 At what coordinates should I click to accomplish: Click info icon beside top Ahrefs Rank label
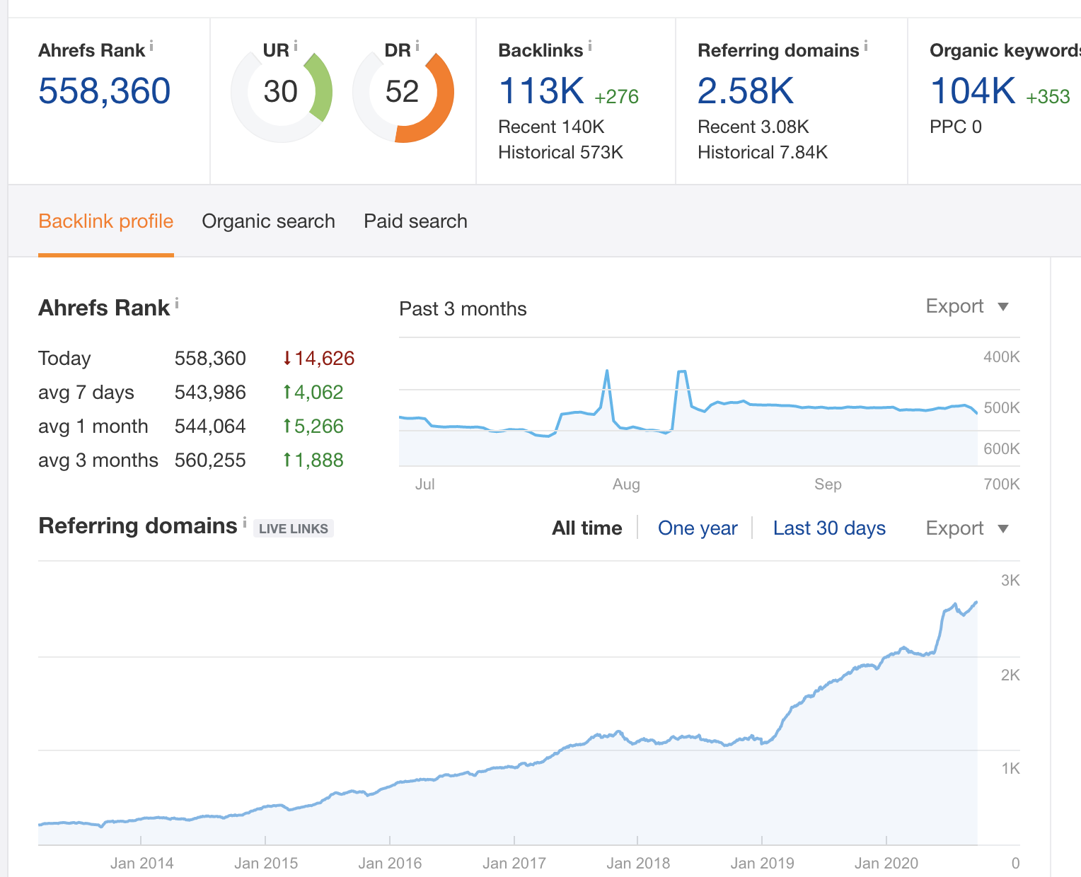(151, 46)
